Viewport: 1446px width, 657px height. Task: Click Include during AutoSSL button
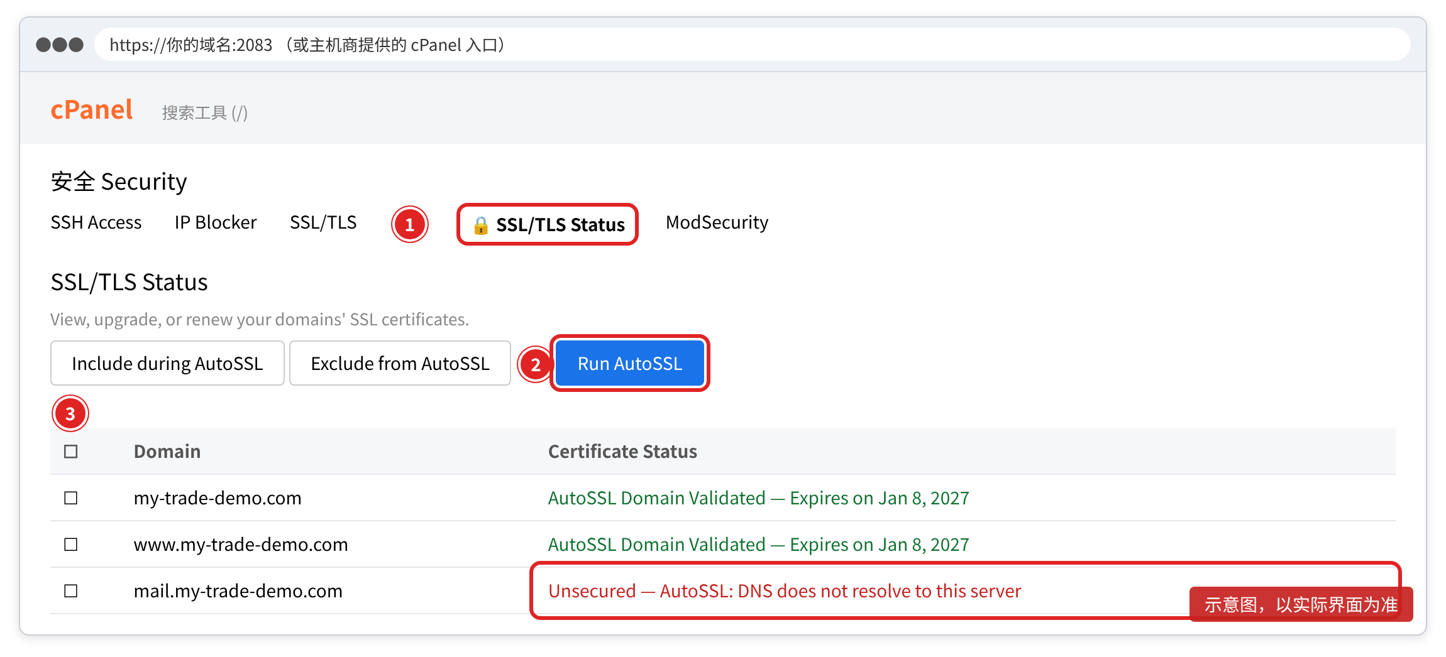(167, 363)
